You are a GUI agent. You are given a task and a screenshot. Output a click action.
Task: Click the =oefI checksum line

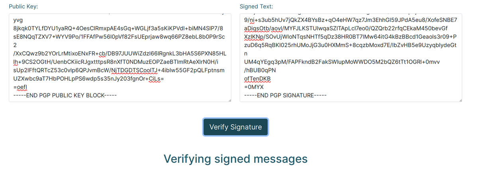(x=21, y=87)
